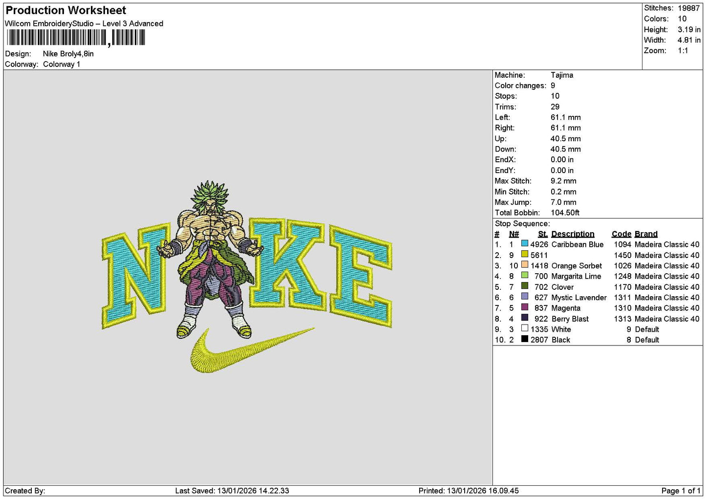
Task: Click the 'Description' column header
Action: [x=573, y=234]
